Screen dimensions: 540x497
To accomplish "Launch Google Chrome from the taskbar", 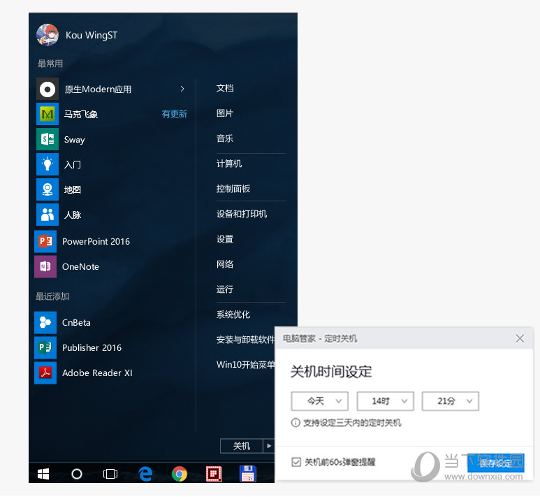I will coord(180,473).
